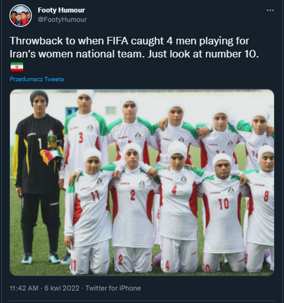Click the tweet text mentioning FIFA
This screenshot has width=284, height=303.
[134, 47]
